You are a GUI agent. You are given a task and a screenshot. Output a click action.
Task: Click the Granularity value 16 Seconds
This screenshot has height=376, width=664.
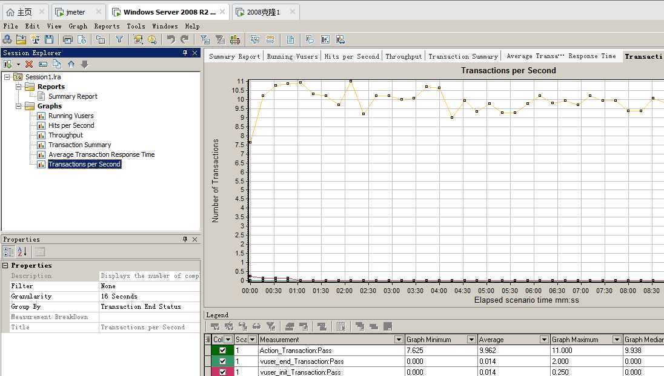tap(149, 297)
